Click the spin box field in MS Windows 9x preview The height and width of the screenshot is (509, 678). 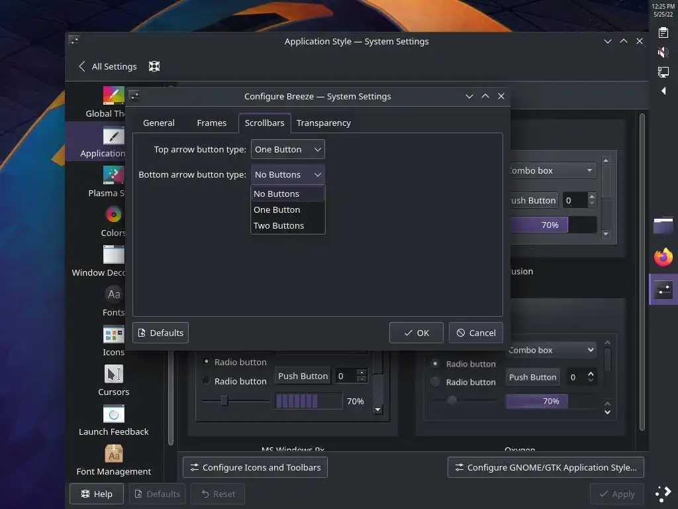click(346, 376)
